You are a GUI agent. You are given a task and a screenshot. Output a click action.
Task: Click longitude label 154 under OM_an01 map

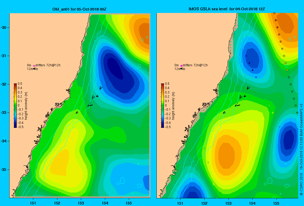pyautogui.click(x=105, y=203)
